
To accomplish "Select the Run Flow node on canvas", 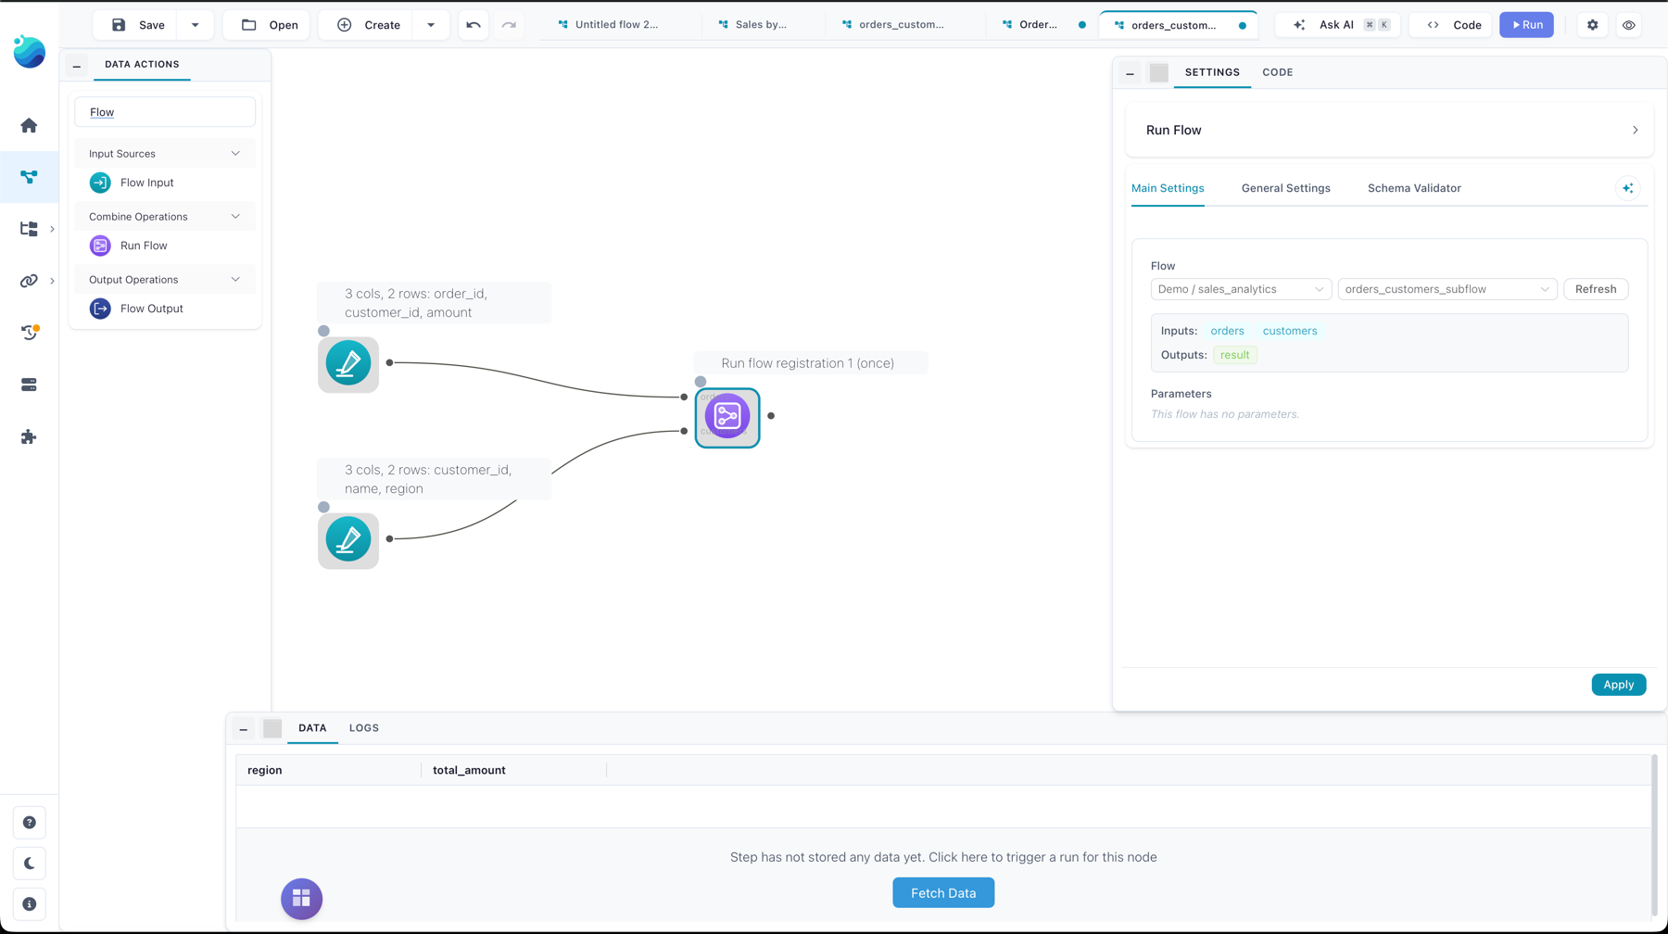I will [x=727, y=417].
